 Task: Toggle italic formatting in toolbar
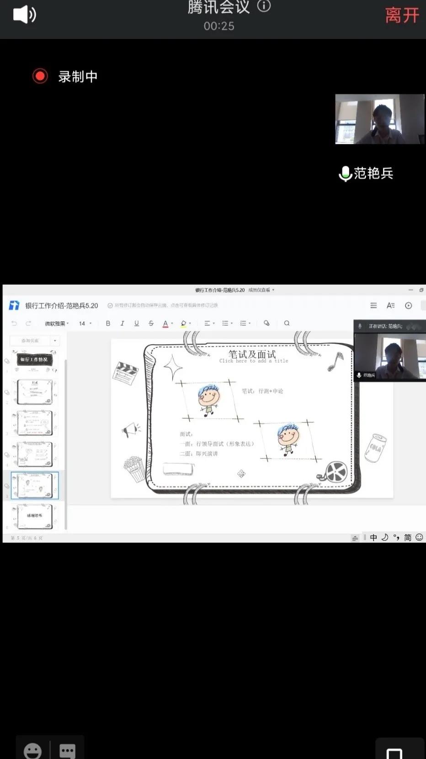[122, 323]
